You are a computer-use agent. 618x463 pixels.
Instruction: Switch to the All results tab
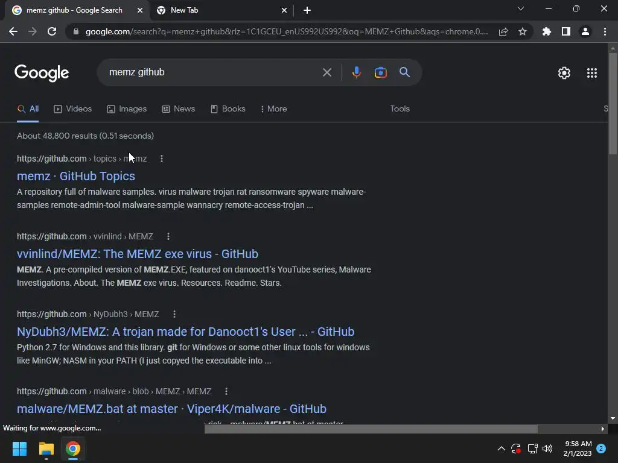[28, 109]
